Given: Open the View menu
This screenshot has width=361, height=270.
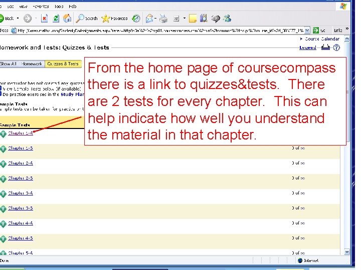Looking at the screenshot, I should tap(23, 6).
